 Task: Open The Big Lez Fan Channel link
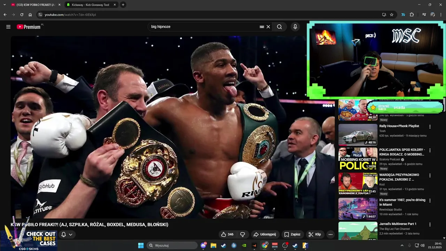pyautogui.click(x=394, y=229)
